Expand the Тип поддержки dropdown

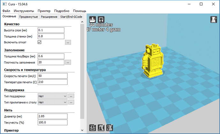coord(53,96)
